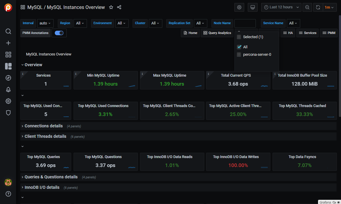Open the Region variable dropdown
Screen dimensions: 341x204
point(80,23)
